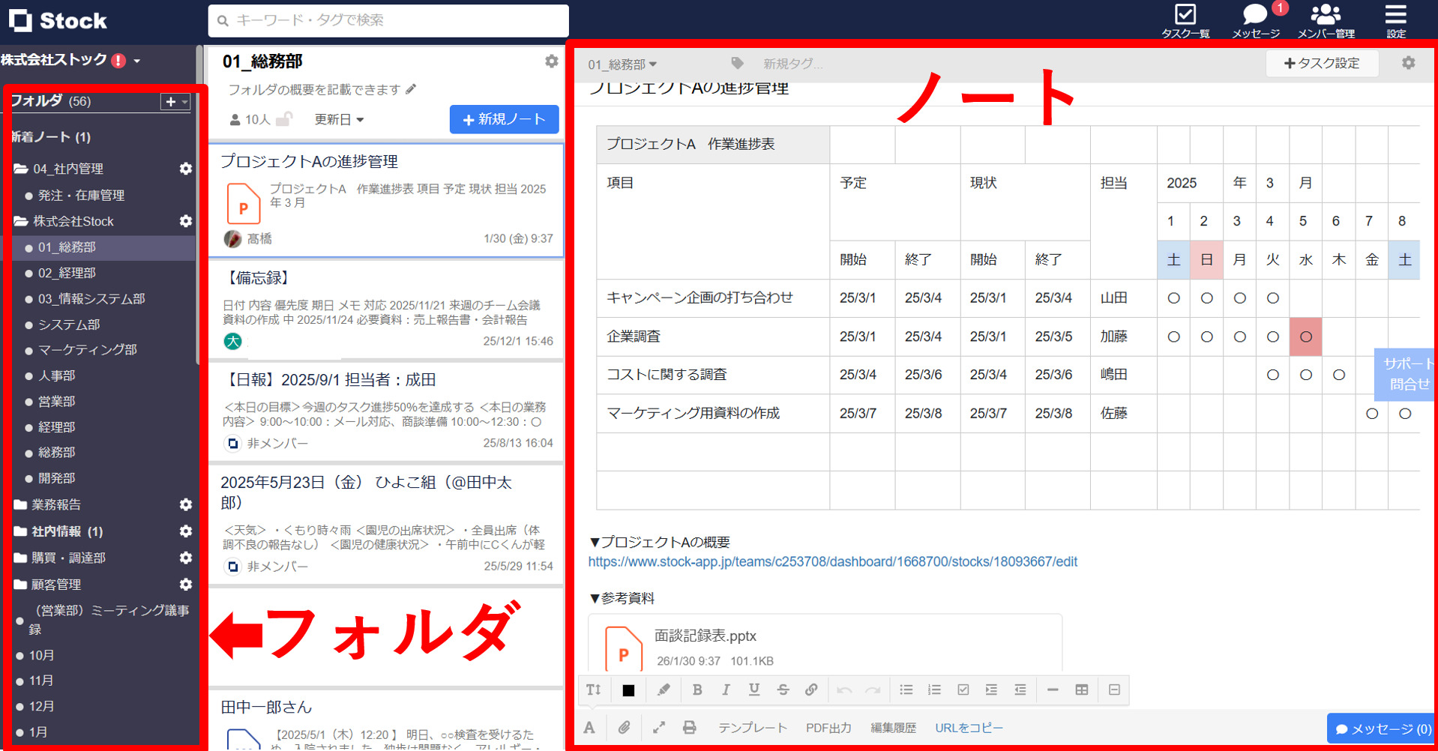Open the stock-app.jp dashboard link
1438x751 pixels.
pos(832,561)
